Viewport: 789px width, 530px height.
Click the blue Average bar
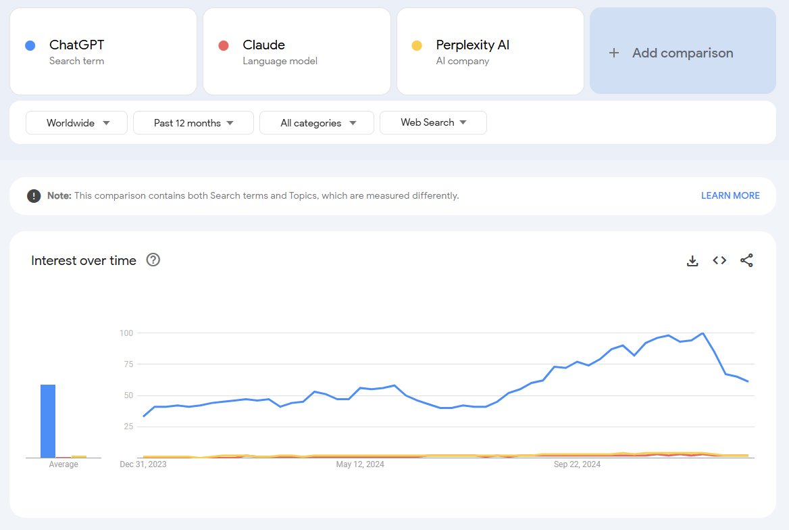(47, 419)
